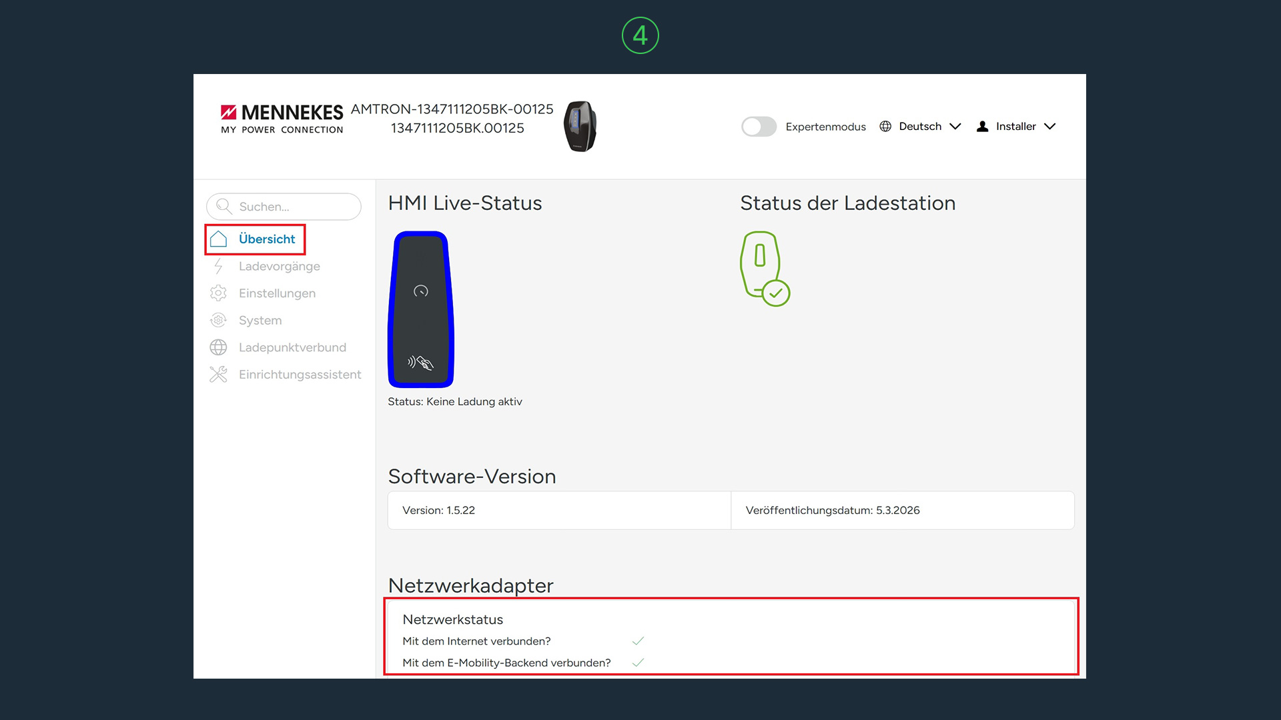
Task: Click the AMTRON wallbox product image
Action: point(580,127)
